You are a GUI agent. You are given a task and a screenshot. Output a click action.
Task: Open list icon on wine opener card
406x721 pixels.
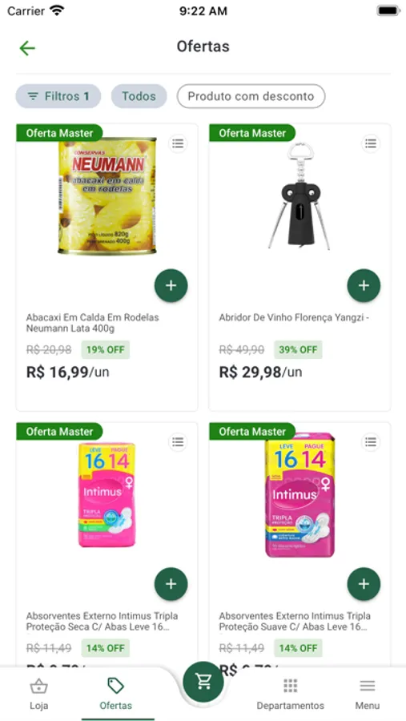pyautogui.click(x=371, y=143)
